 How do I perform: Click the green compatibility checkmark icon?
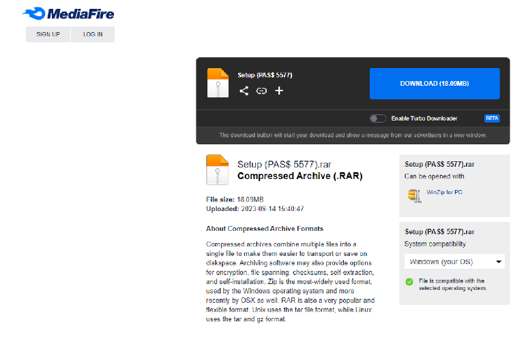409,282
